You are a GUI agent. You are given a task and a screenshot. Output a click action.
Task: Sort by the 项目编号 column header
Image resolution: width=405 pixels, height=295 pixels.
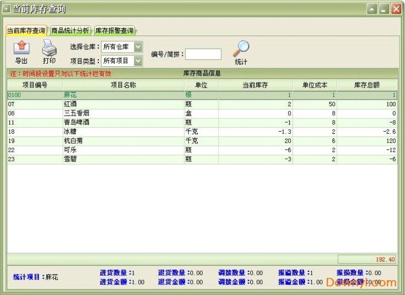[35, 85]
